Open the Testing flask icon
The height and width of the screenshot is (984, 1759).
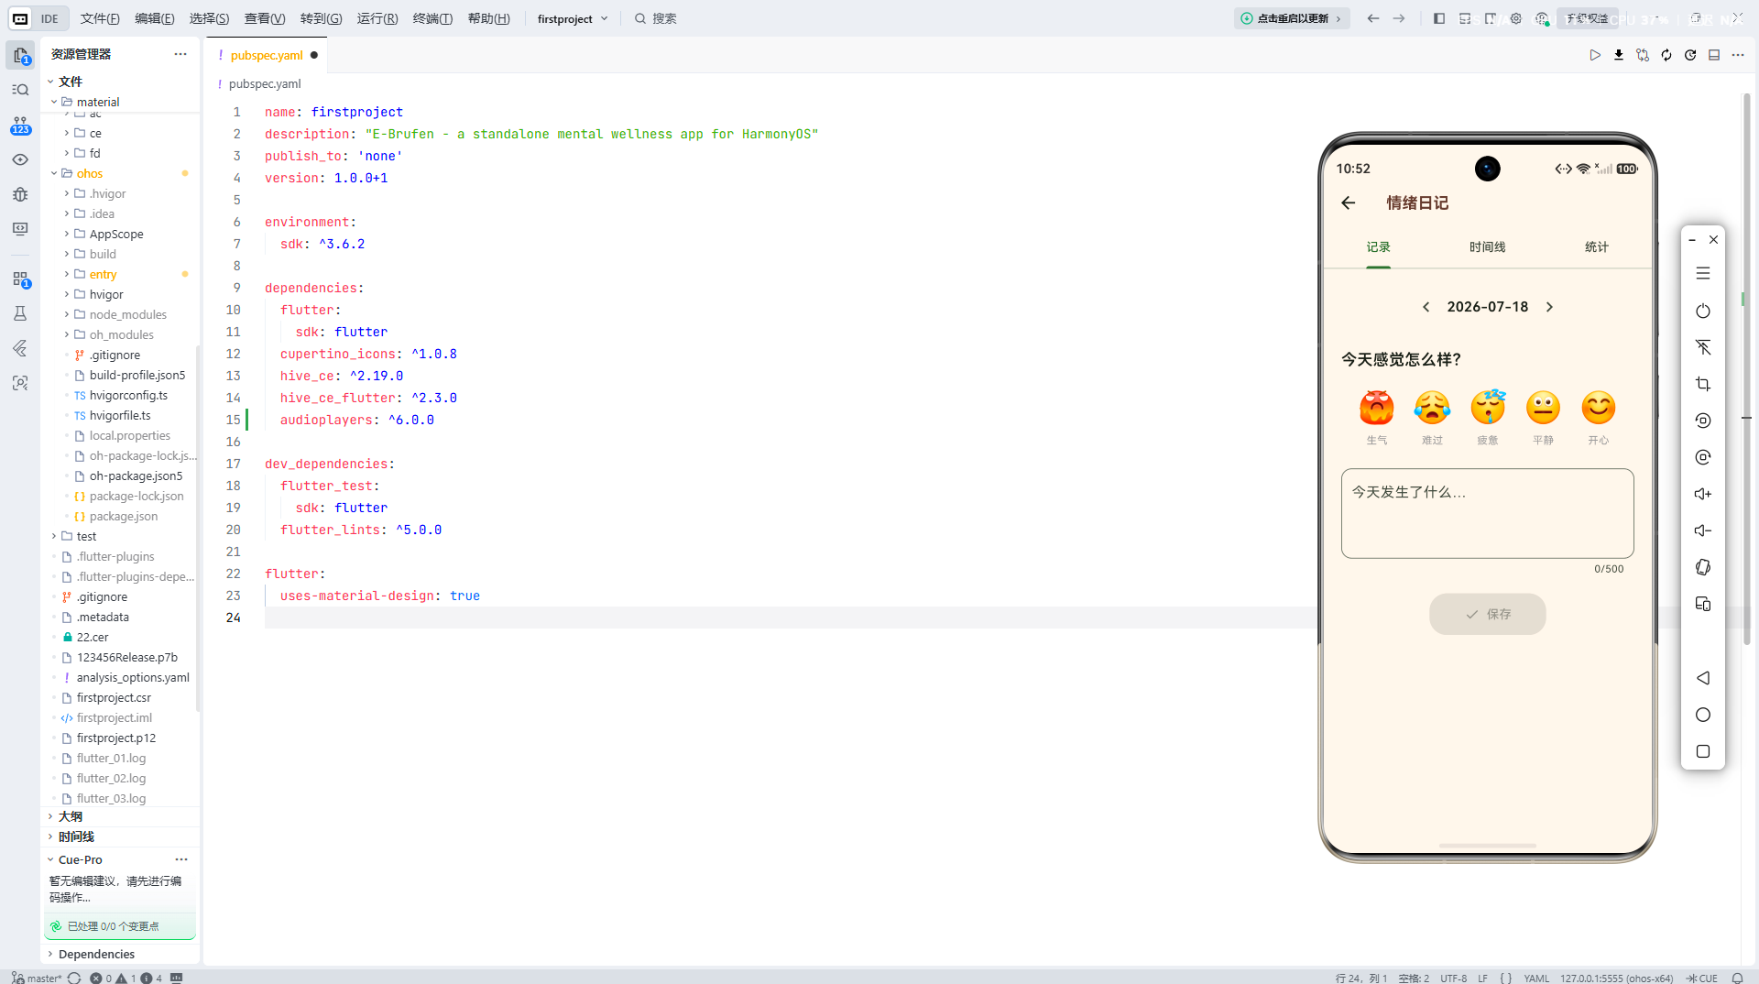pyautogui.click(x=20, y=313)
